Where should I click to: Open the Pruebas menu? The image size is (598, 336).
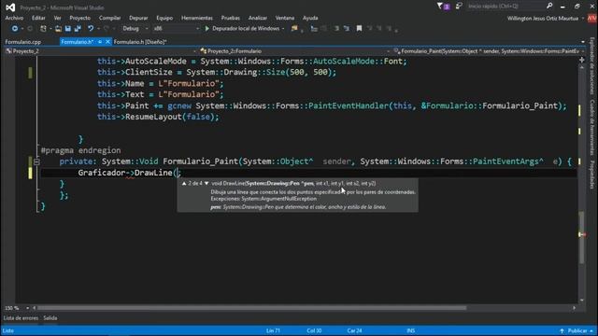[x=231, y=18]
